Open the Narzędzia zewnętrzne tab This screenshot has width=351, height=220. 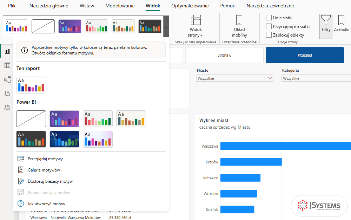pos(270,6)
